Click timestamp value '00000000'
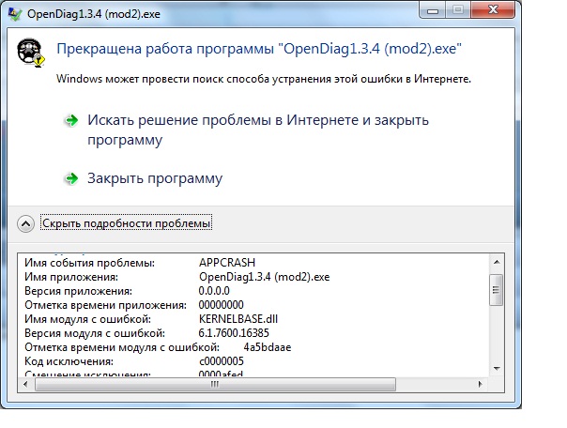The width and height of the screenshot is (567, 428). click(x=221, y=305)
